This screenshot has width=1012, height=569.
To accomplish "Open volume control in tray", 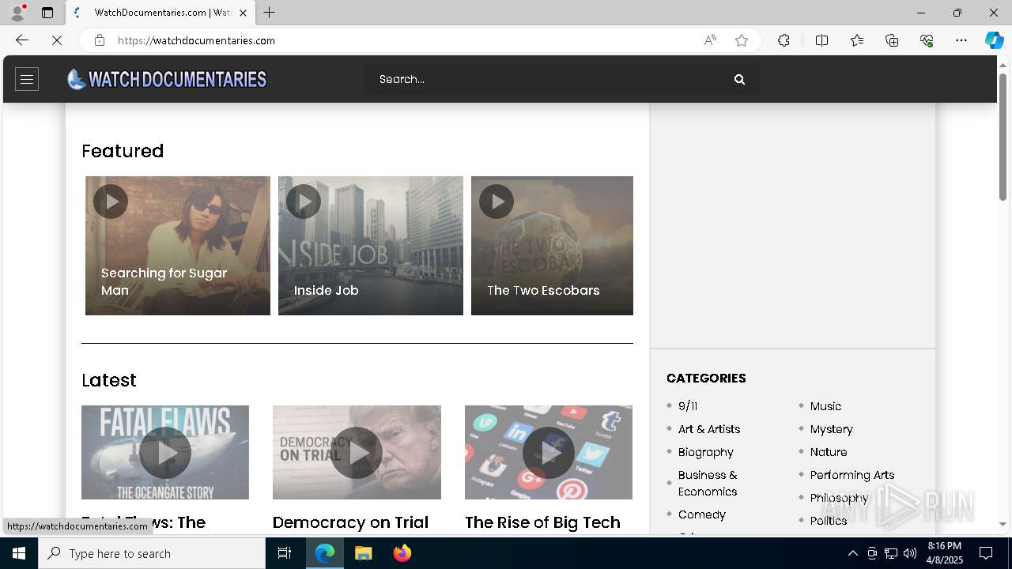I will tap(910, 553).
